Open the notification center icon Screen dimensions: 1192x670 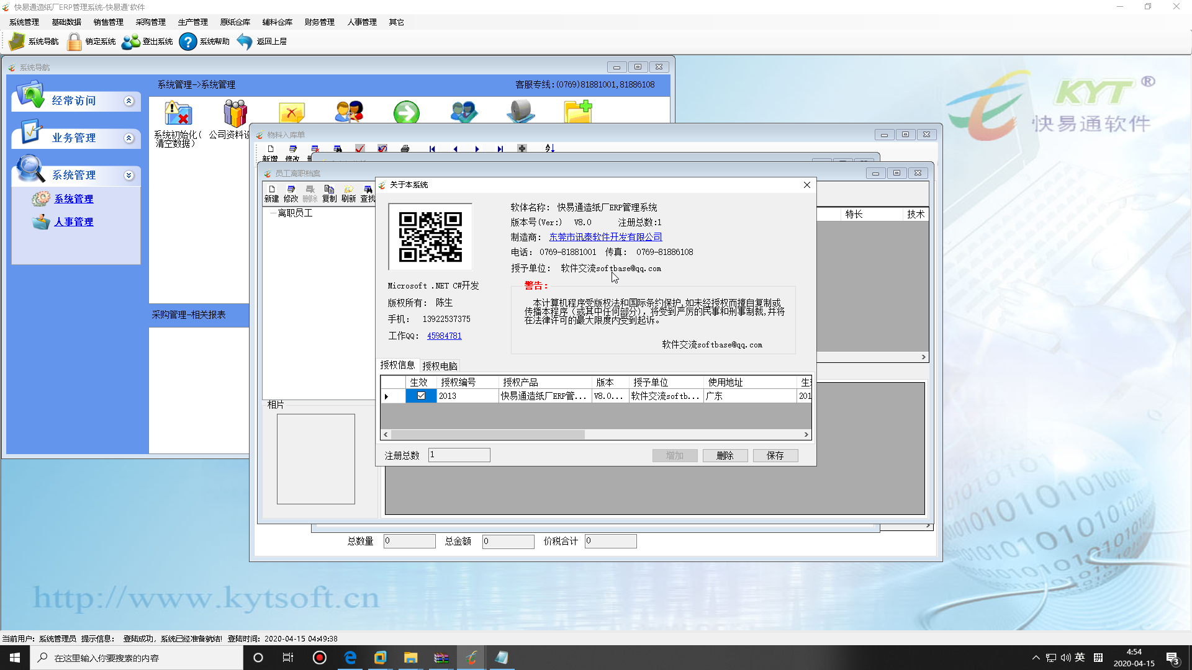1173,658
